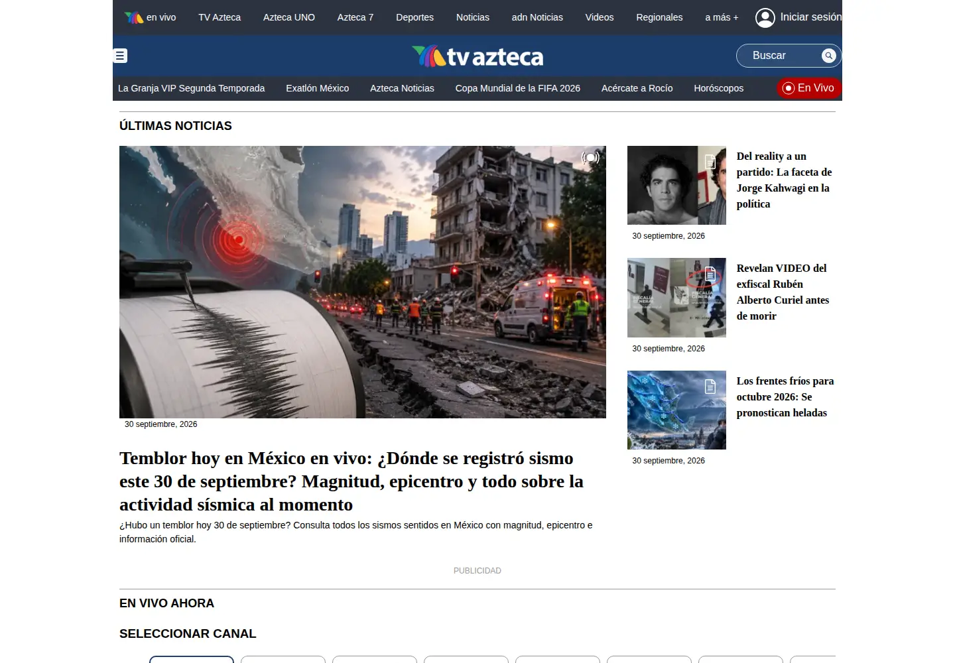This screenshot has width=955, height=663.
Task: Open Azteca 7 in the top bar
Action: 355,17
